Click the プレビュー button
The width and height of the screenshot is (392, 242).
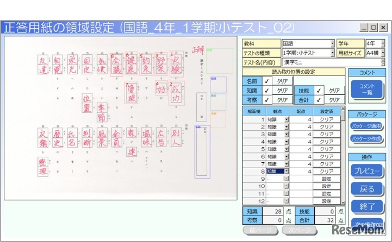(367, 171)
